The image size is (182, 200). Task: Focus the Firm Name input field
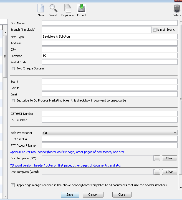[110, 23]
